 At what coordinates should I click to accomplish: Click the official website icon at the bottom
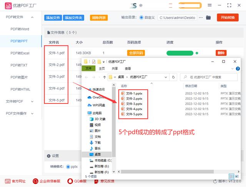[8, 181]
